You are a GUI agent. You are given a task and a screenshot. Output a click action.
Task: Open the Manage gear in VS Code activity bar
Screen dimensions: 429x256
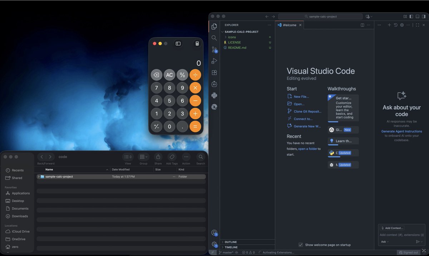tap(214, 244)
